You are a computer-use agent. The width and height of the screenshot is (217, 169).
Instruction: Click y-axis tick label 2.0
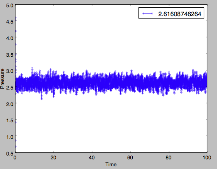10,104
